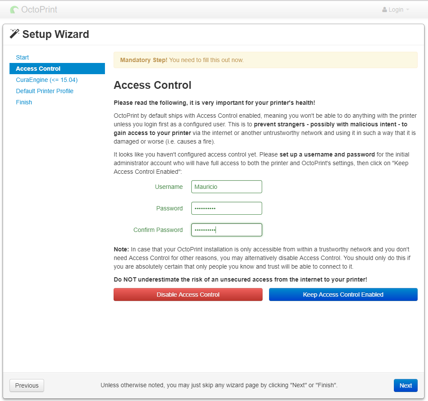The image size is (428, 401).
Task: Click into the Password input box
Action: (226, 208)
